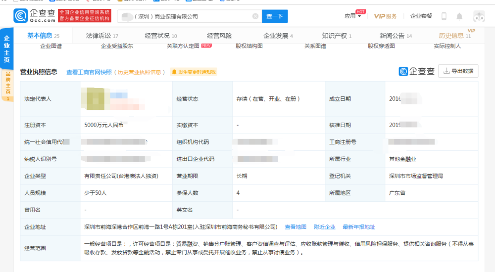Screen dimensions: 495x272
Task: Open the 企业套餐 menu
Action: pyautogui.click(x=421, y=16)
